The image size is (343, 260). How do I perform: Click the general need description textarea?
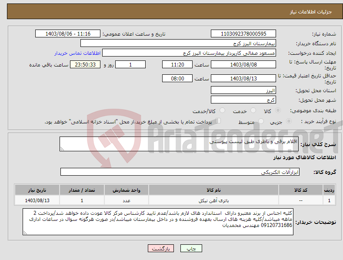point(179,144)
